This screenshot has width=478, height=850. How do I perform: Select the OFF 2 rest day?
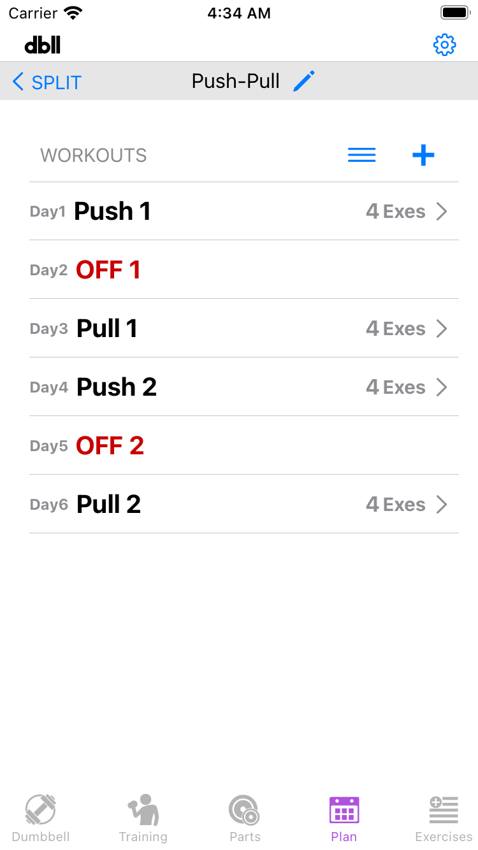pyautogui.click(x=110, y=446)
